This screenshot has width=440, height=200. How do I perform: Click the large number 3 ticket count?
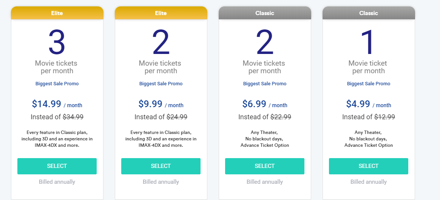57,42
